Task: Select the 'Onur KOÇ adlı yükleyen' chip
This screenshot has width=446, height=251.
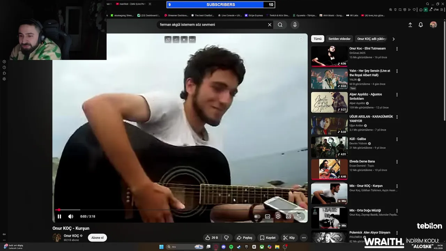Action: coord(372,39)
